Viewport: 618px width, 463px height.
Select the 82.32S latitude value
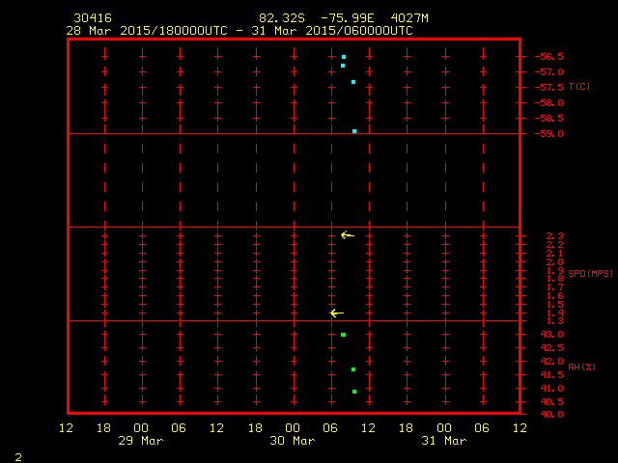click(281, 18)
